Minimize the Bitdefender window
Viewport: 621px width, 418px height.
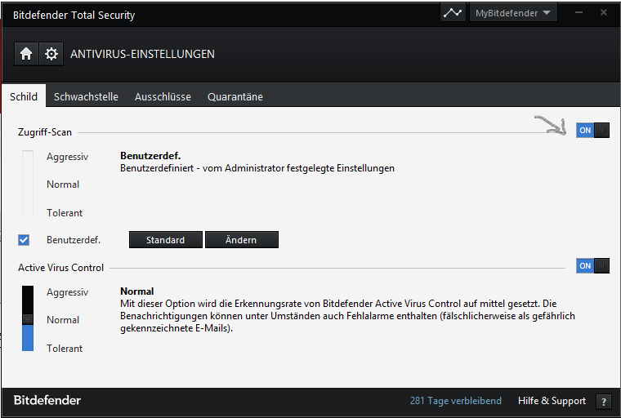click(579, 13)
